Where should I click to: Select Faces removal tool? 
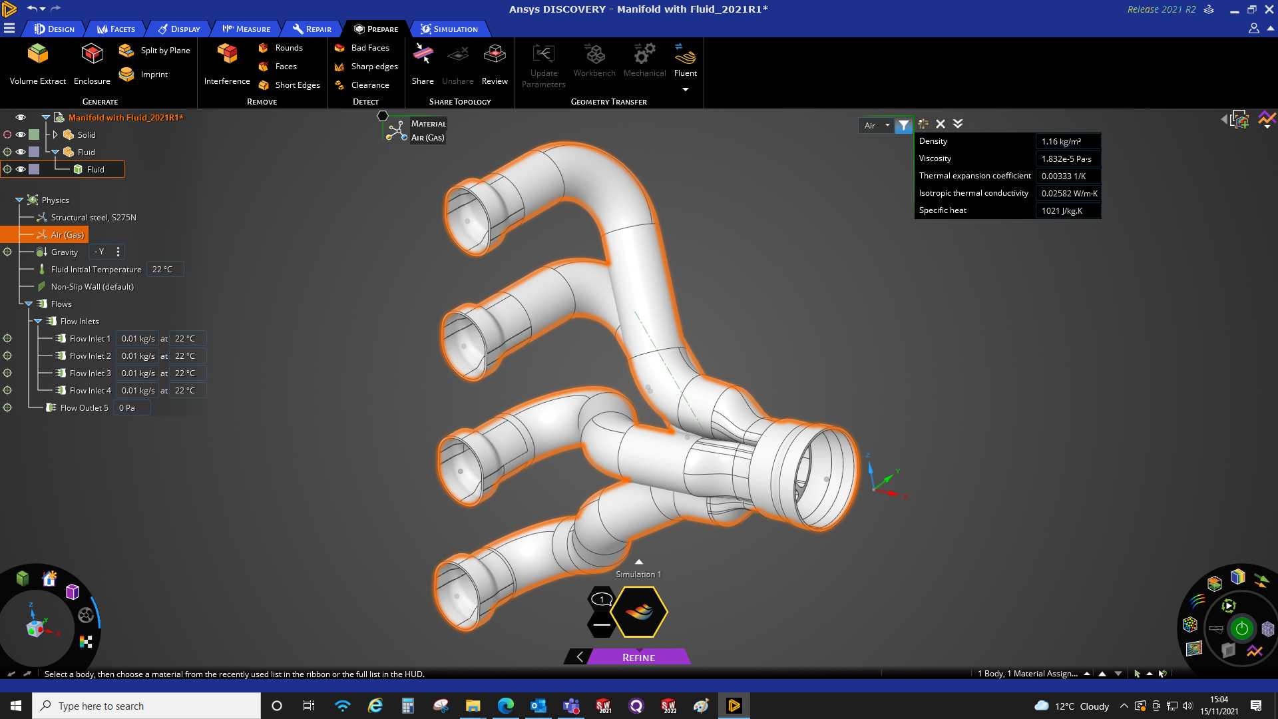click(278, 67)
